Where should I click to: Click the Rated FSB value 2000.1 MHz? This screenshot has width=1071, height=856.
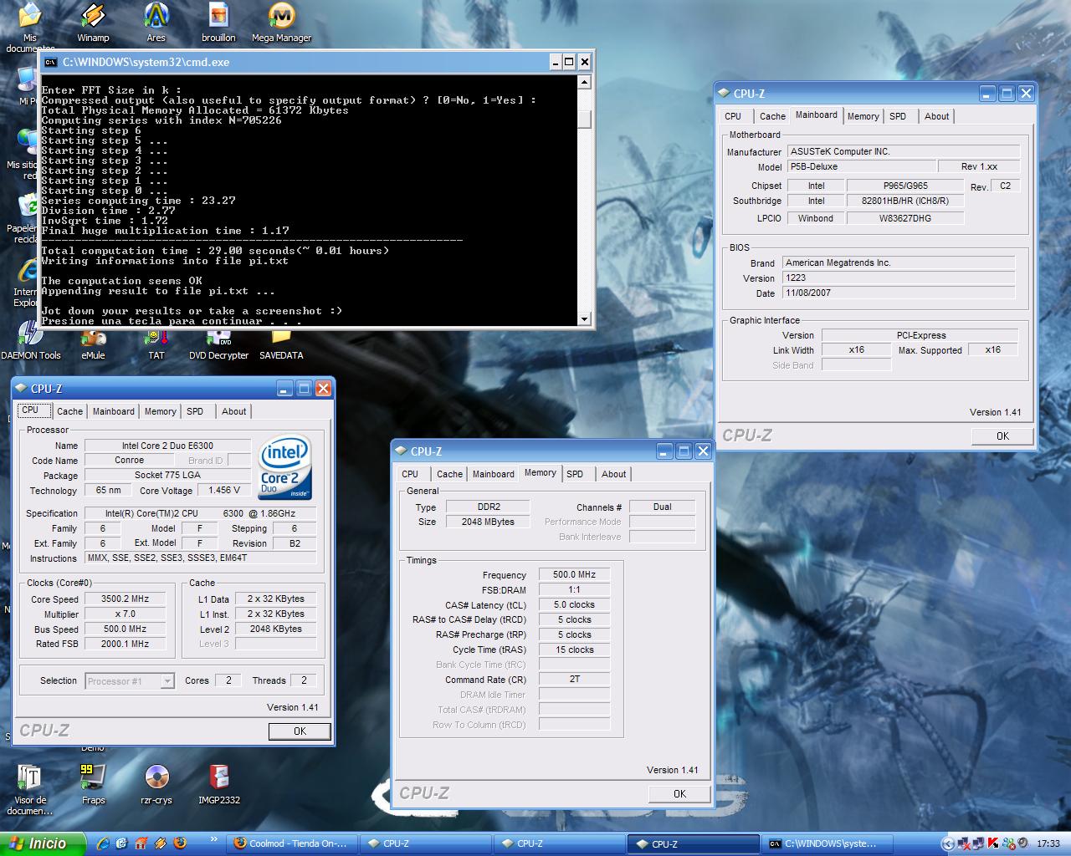[x=126, y=644]
